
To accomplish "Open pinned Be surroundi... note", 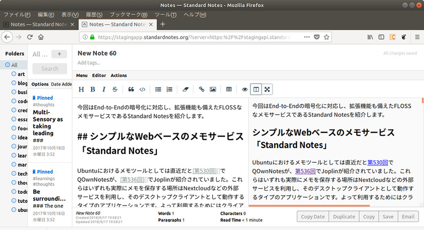I will (x=50, y=195).
